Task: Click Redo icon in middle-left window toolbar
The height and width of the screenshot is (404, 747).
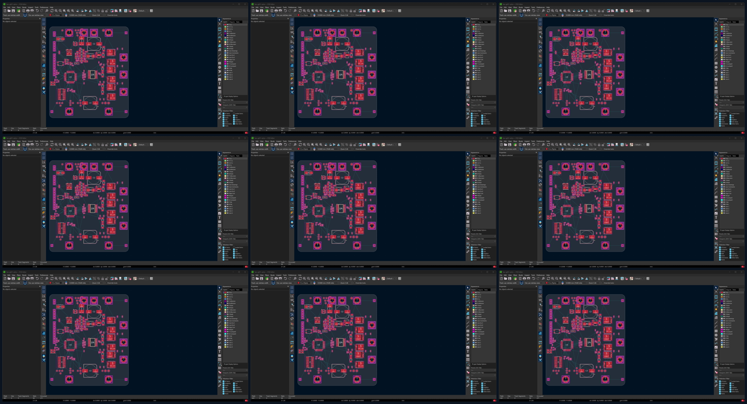Action: (x=41, y=144)
